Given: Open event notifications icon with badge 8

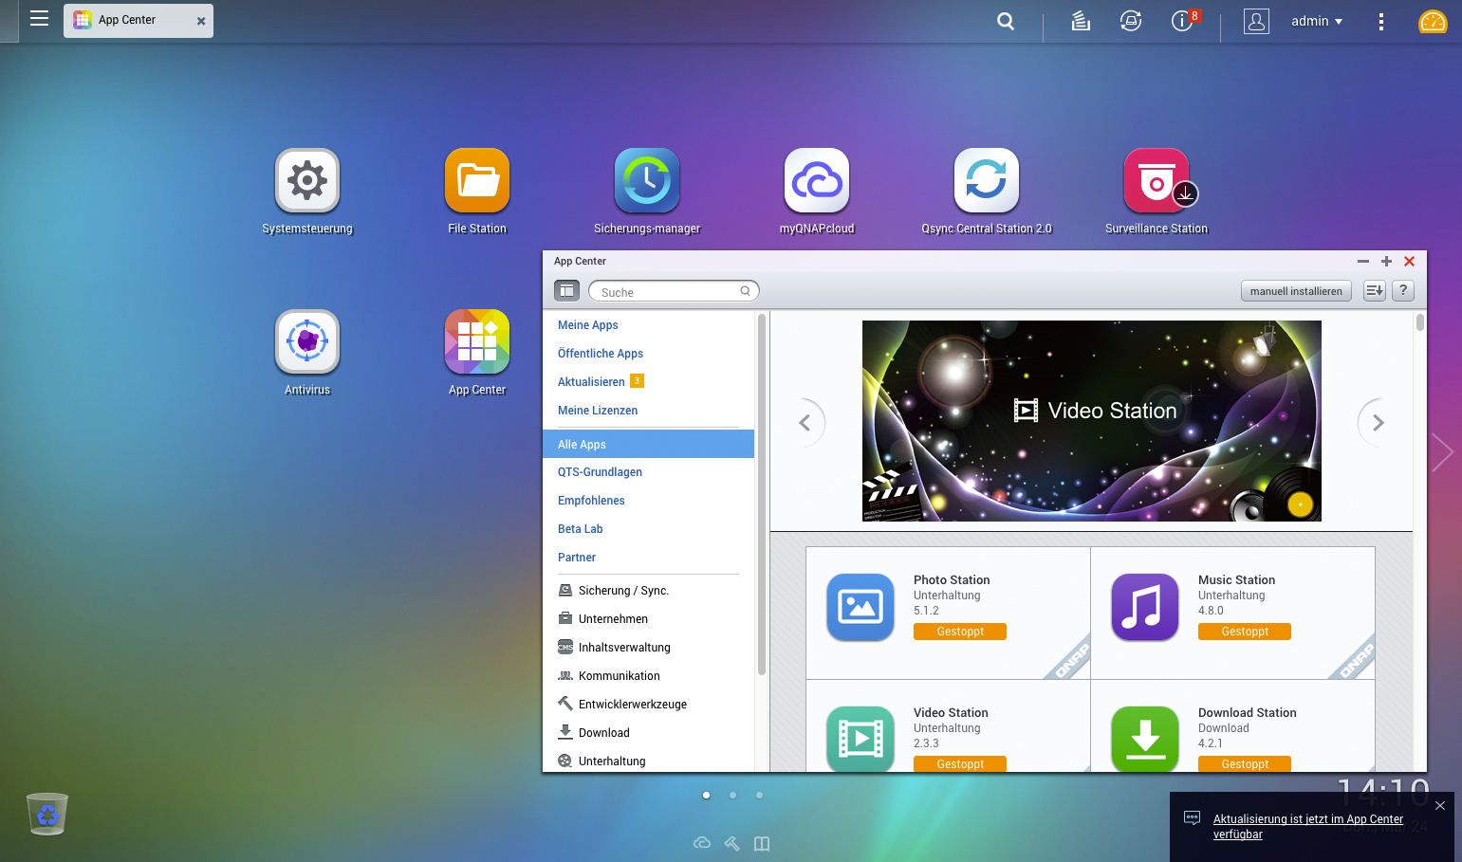Looking at the screenshot, I should pyautogui.click(x=1184, y=20).
